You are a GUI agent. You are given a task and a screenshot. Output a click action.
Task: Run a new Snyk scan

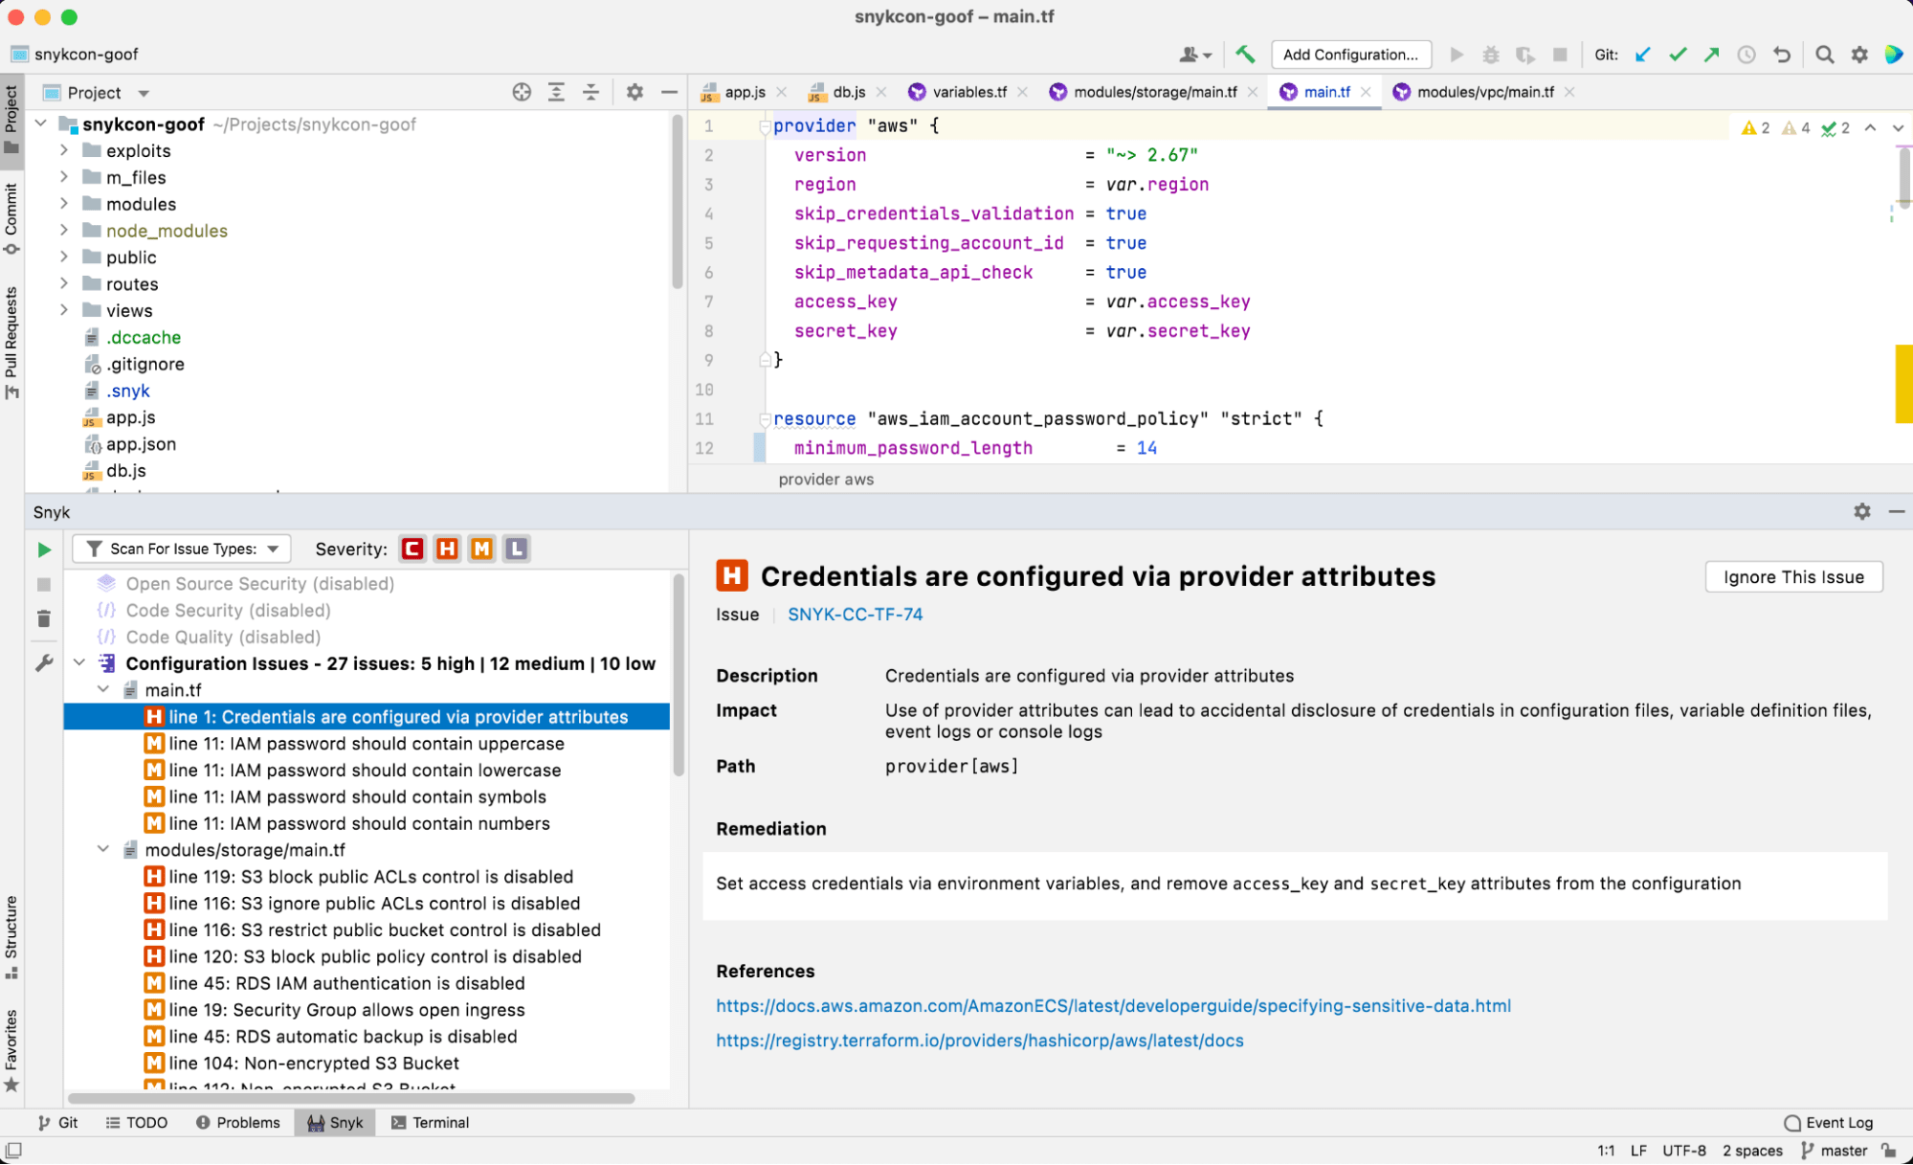43,549
